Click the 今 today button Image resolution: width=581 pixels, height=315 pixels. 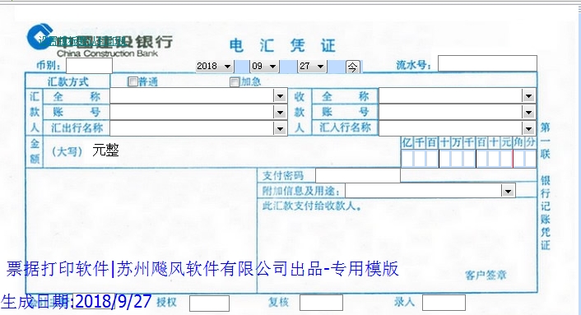tap(352, 67)
